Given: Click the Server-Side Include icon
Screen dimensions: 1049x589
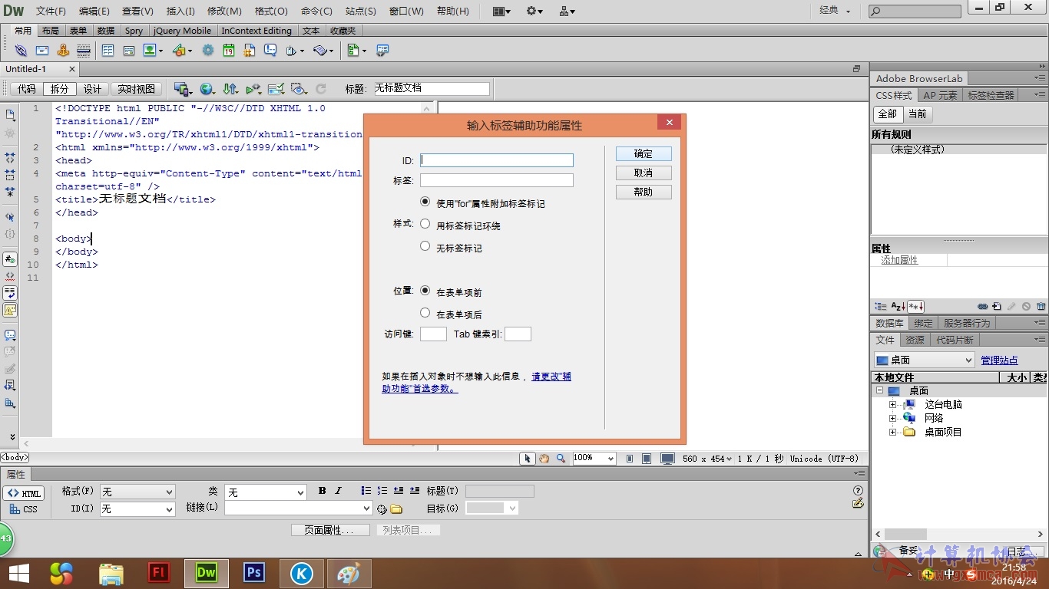Looking at the screenshot, I should point(250,51).
